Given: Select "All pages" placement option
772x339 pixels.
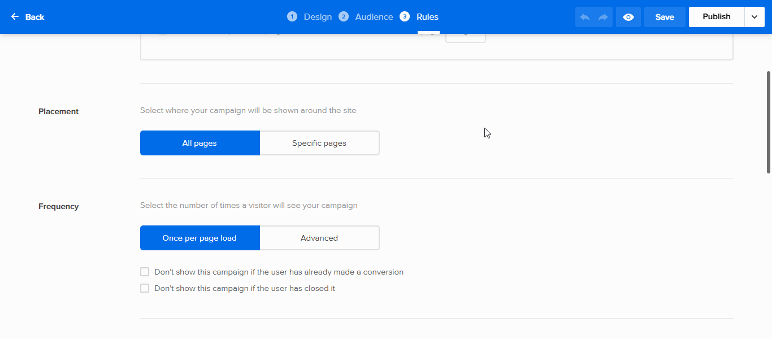Looking at the screenshot, I should pyautogui.click(x=199, y=143).
